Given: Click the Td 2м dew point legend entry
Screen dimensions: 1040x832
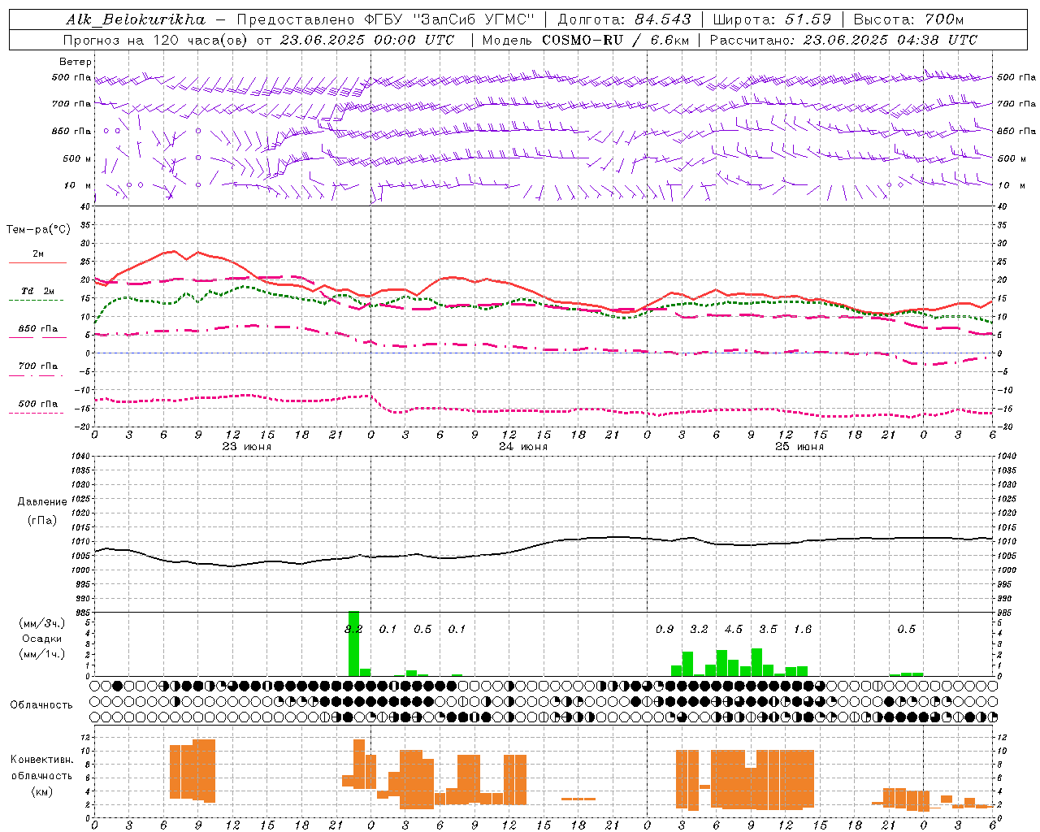Looking at the screenshot, I should click(37, 291).
